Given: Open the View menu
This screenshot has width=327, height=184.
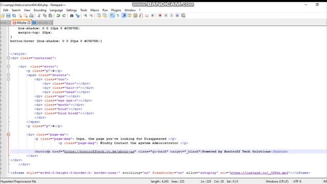Looking at the screenshot, I should (27, 10).
